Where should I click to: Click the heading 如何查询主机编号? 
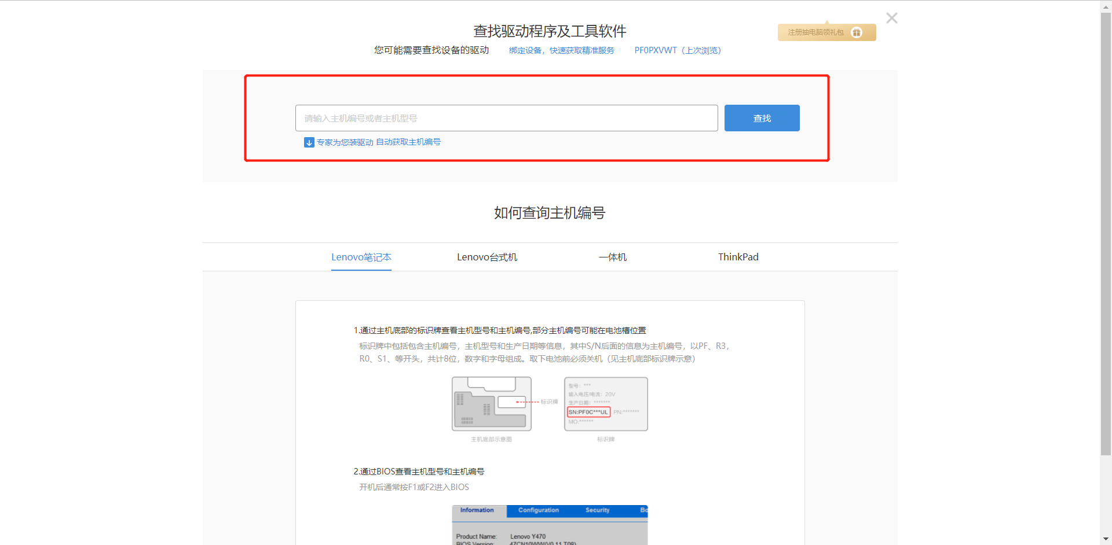tap(550, 213)
